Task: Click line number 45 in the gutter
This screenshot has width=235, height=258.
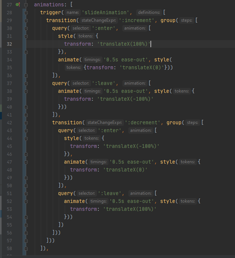Action: [9, 146]
